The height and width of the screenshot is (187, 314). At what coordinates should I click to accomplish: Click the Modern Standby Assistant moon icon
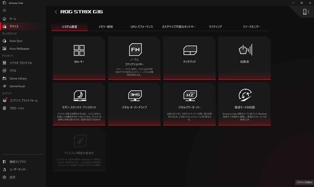[80, 95]
